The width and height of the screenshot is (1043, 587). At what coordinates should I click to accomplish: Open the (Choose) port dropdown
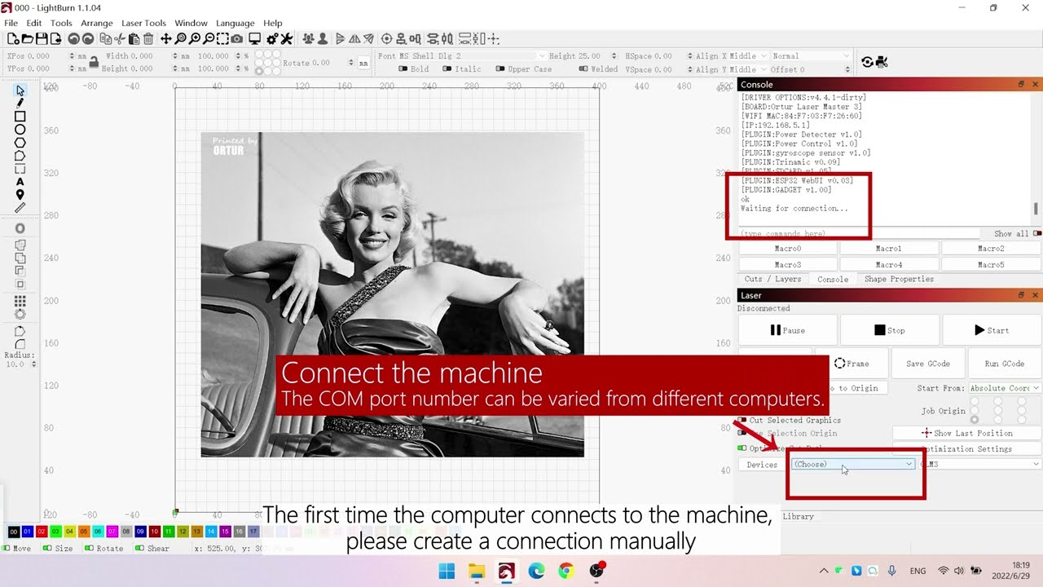pyautogui.click(x=853, y=464)
